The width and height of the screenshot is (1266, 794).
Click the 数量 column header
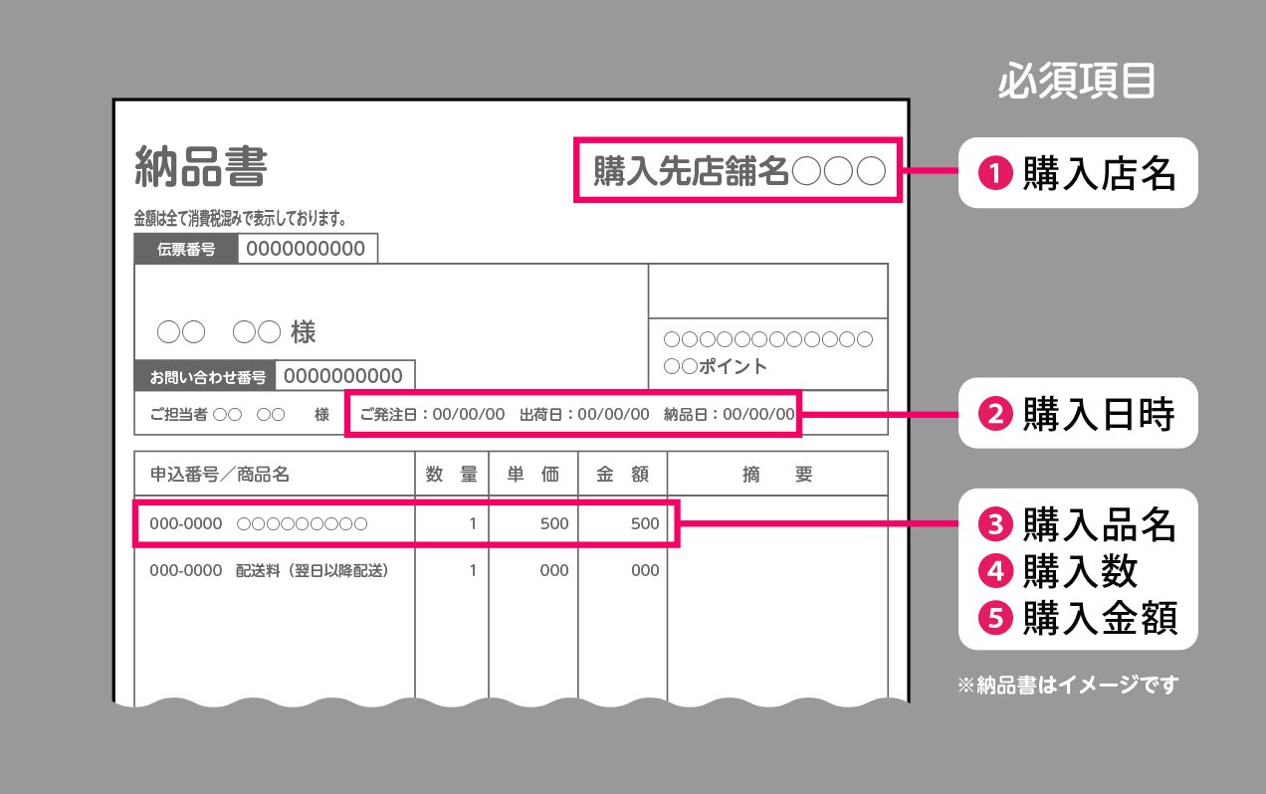pos(451,475)
